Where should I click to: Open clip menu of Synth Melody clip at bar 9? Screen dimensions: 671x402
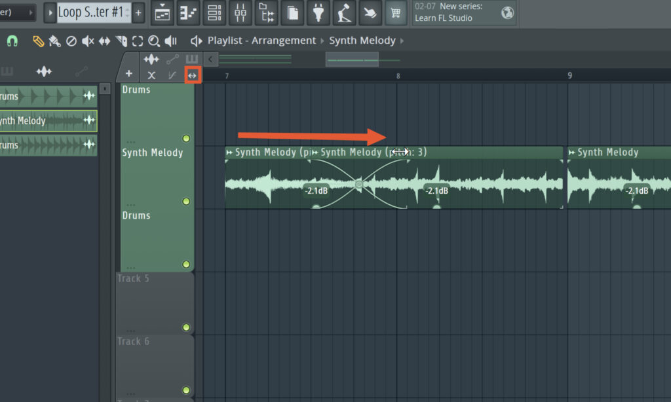point(571,153)
